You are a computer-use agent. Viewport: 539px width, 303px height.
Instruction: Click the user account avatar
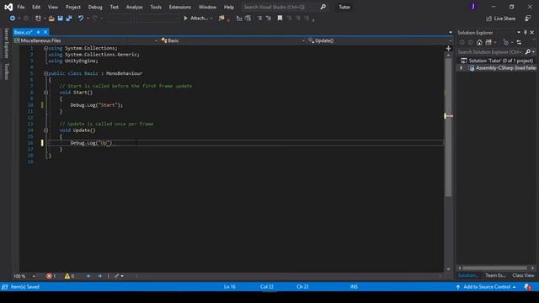point(473,7)
